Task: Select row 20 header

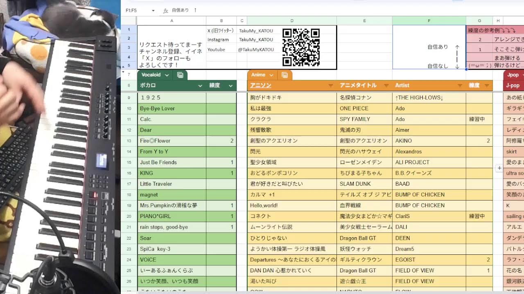Action: click(129, 216)
